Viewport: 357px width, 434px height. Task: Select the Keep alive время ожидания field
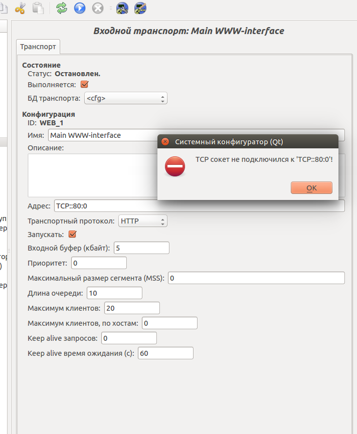click(x=165, y=353)
